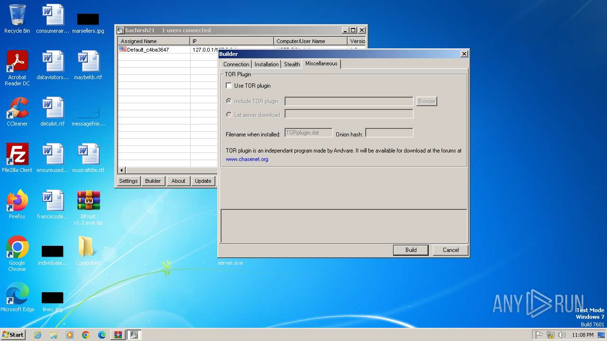Image resolution: width=607 pixels, height=341 pixels.
Task: Click the Let server download URL field
Action: [x=349, y=114]
